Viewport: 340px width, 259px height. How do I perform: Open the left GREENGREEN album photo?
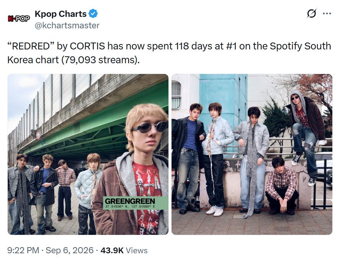click(x=88, y=154)
